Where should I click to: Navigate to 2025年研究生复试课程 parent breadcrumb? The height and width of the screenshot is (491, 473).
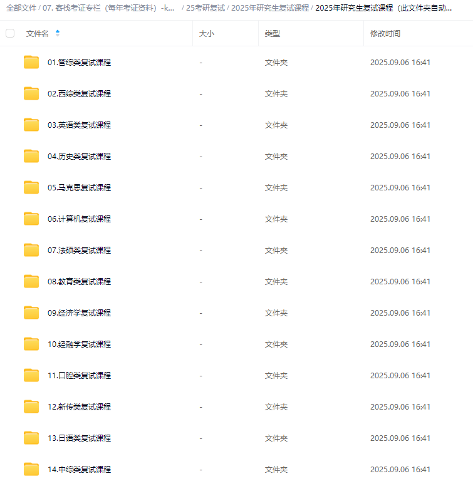[270, 8]
